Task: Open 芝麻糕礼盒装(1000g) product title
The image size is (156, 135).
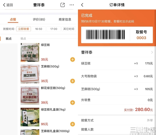Action: click(55, 131)
